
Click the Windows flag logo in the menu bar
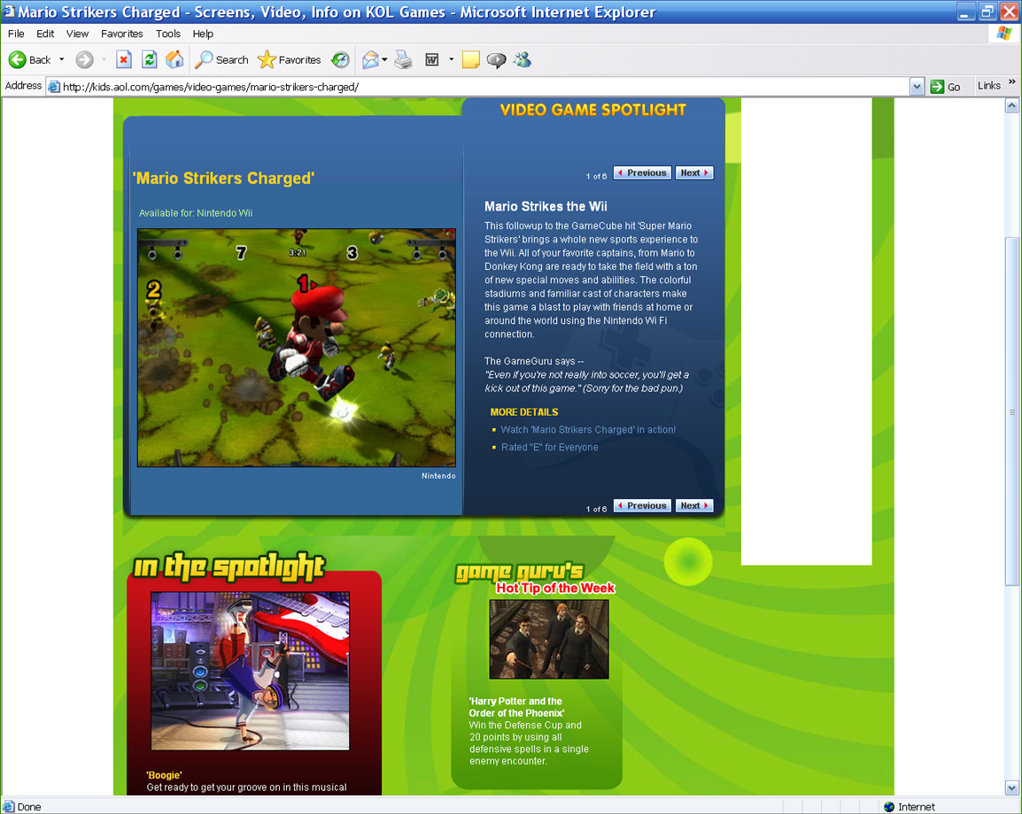click(x=1004, y=34)
